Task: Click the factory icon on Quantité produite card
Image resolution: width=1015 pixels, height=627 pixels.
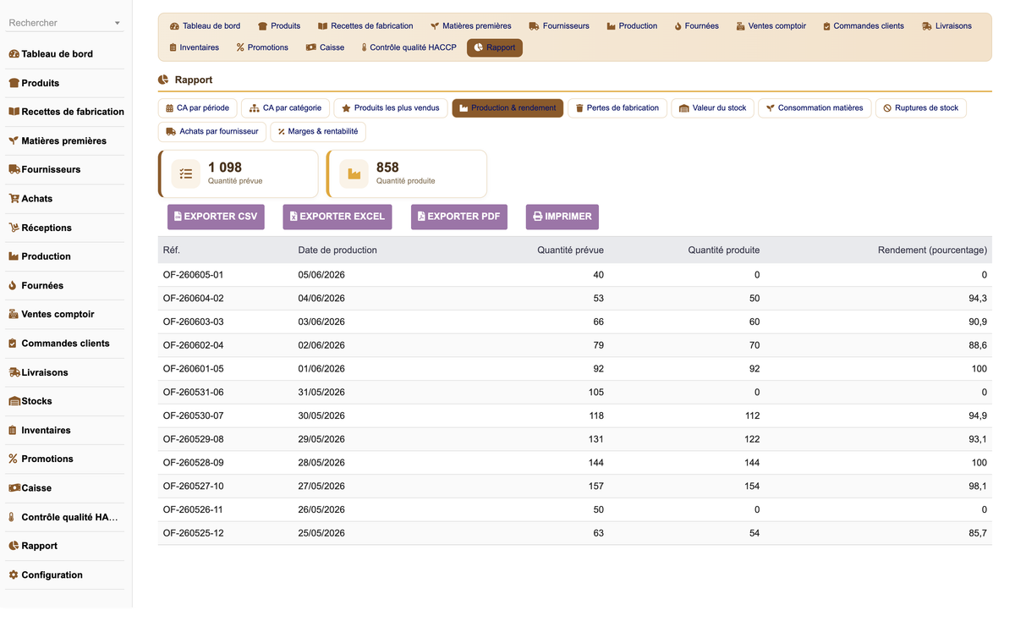Action: point(354,173)
